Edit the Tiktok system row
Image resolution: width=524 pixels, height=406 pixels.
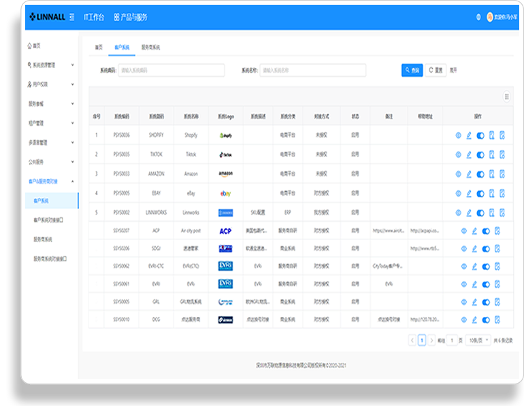click(469, 154)
